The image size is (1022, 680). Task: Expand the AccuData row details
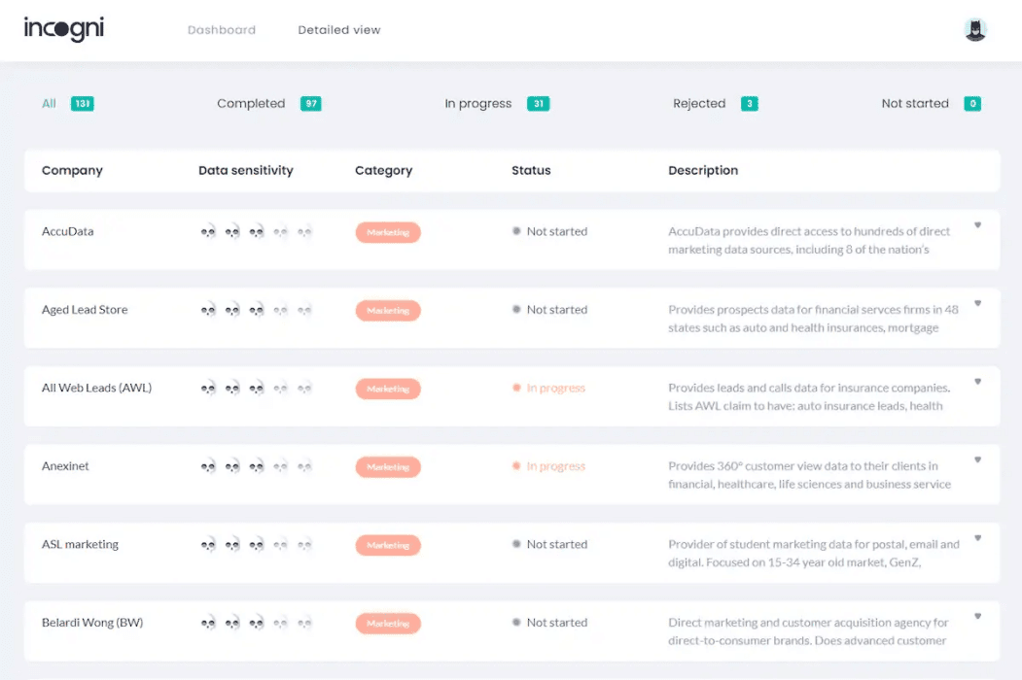[977, 225]
